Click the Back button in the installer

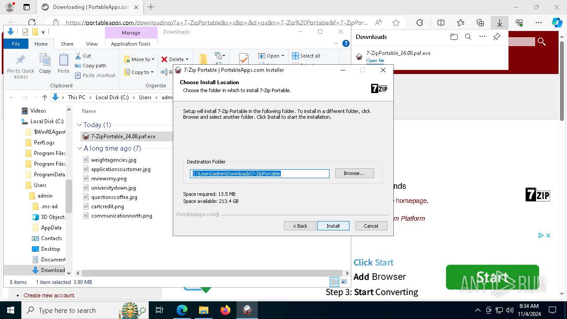click(300, 226)
